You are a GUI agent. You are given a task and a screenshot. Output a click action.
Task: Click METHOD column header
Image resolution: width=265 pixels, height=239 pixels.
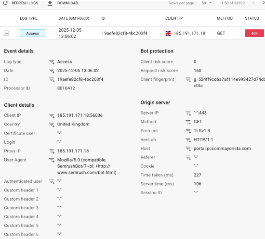[225, 18]
